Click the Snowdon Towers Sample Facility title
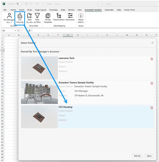The height and width of the screenshot is (162, 159). 76,83
